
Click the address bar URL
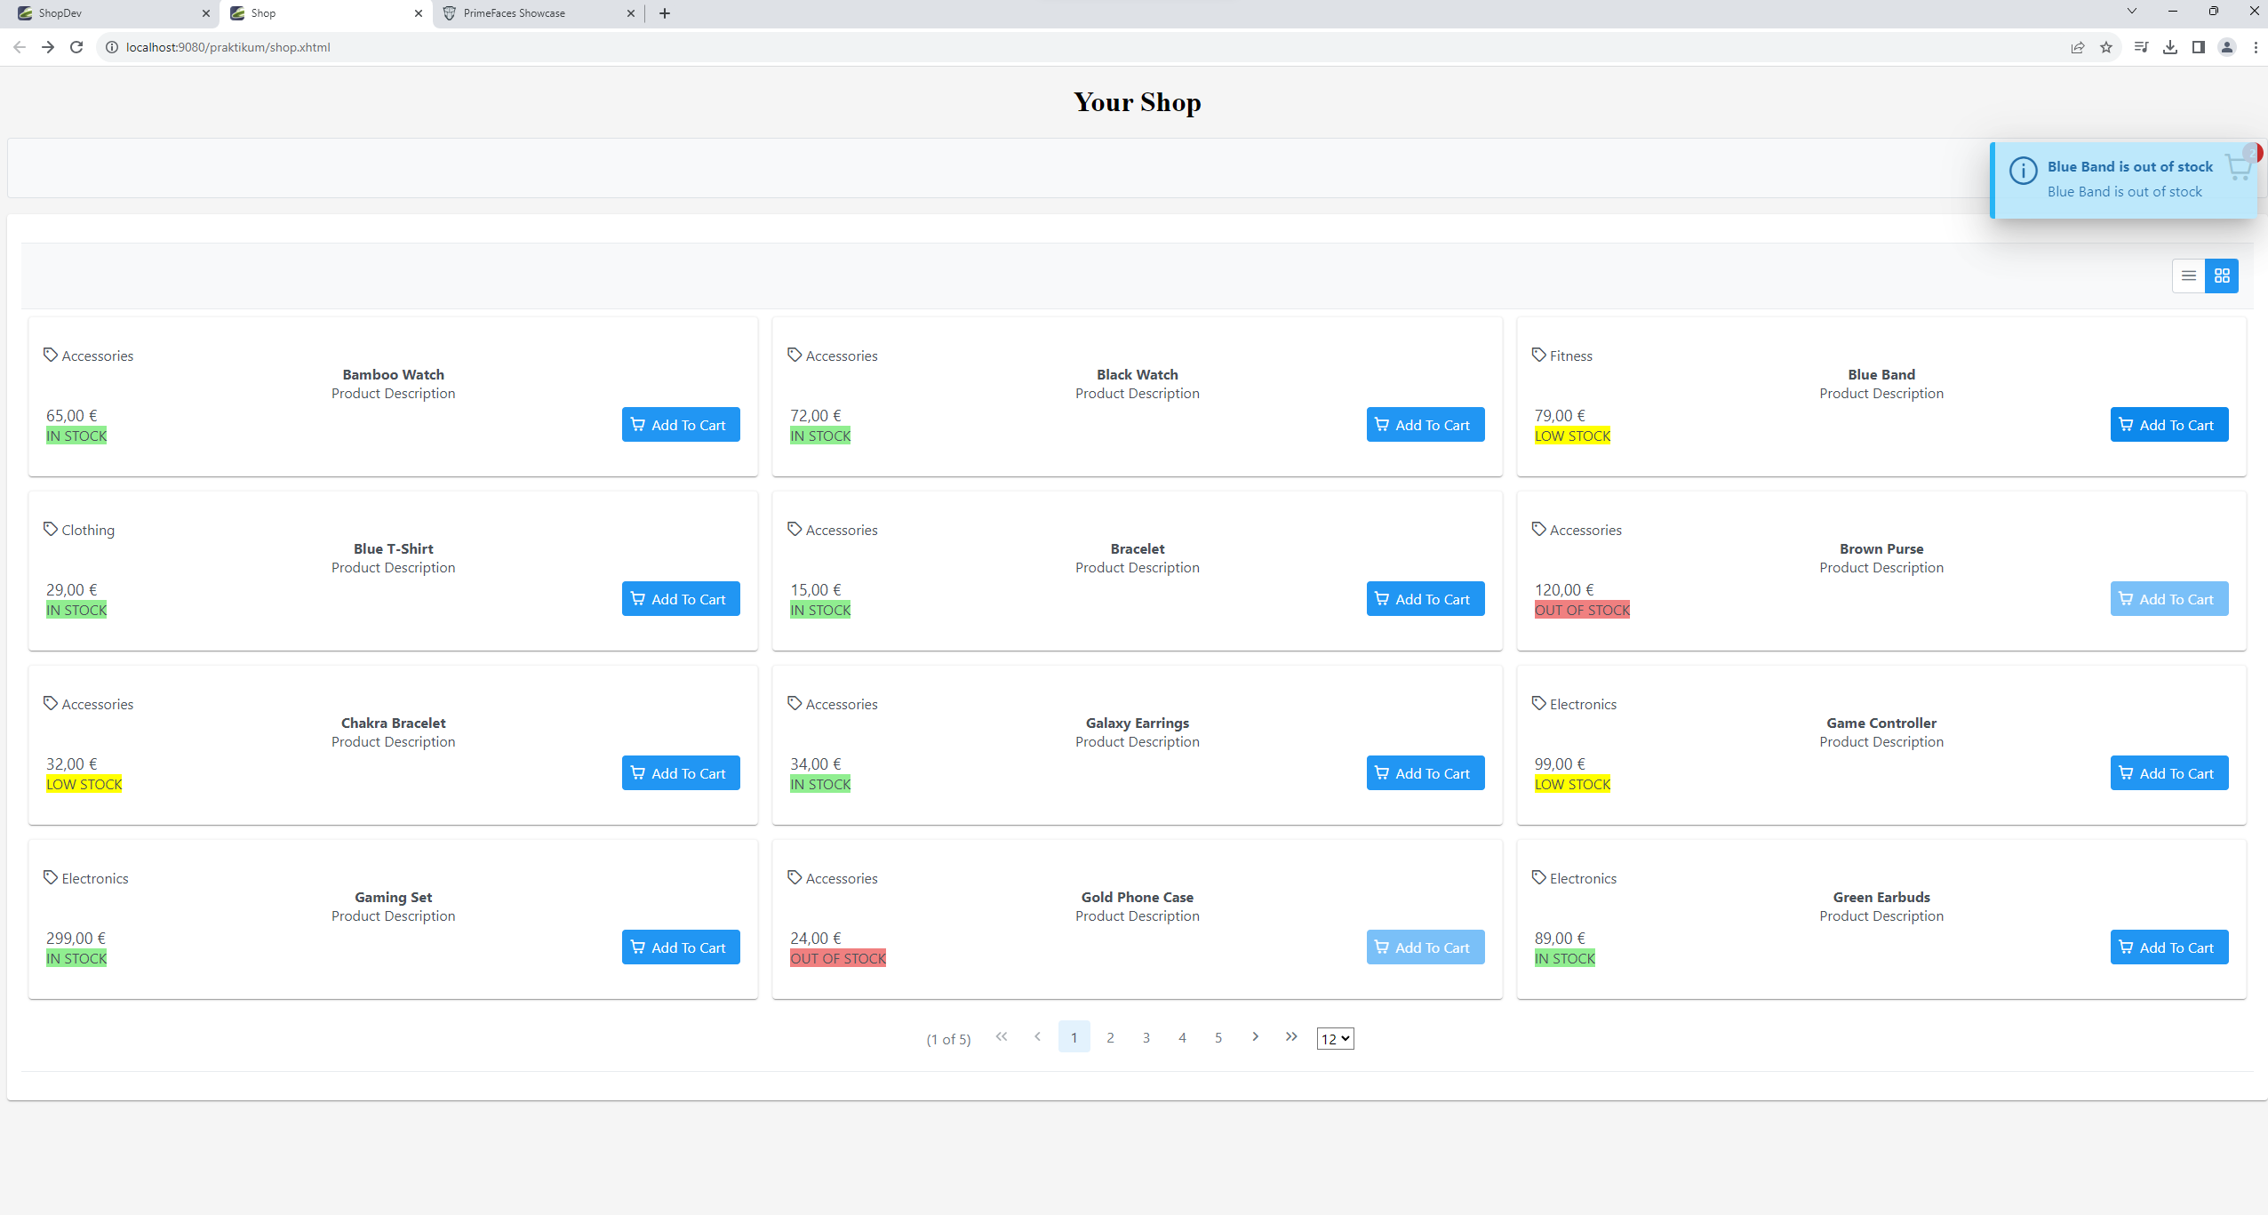(x=228, y=47)
